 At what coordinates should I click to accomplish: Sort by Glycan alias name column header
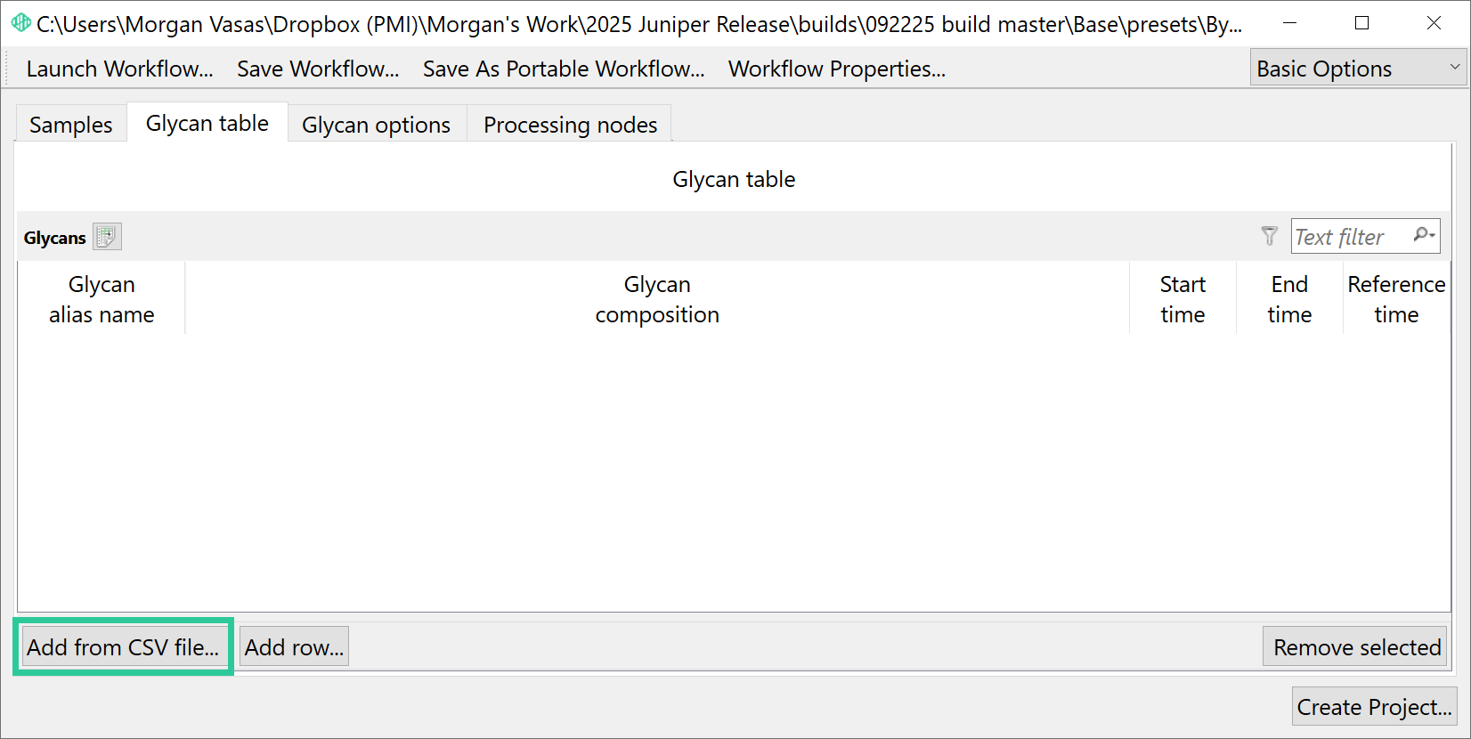(102, 299)
